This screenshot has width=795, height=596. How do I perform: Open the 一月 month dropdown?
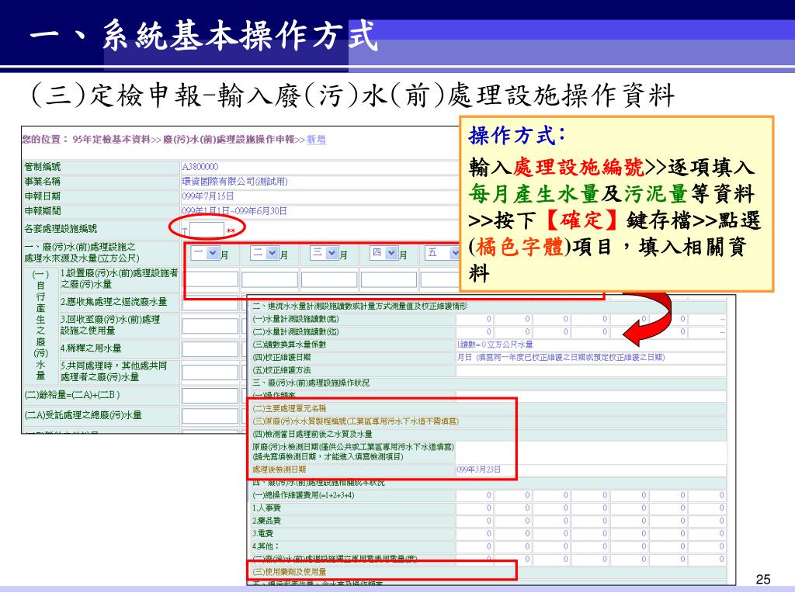coord(205,253)
